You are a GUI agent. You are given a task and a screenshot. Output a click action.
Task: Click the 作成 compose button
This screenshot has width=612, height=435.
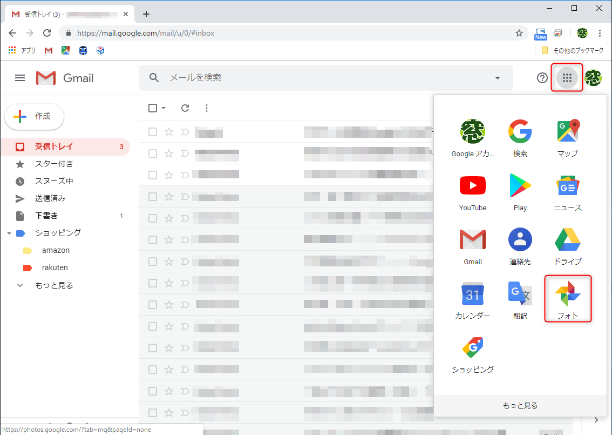click(x=34, y=116)
